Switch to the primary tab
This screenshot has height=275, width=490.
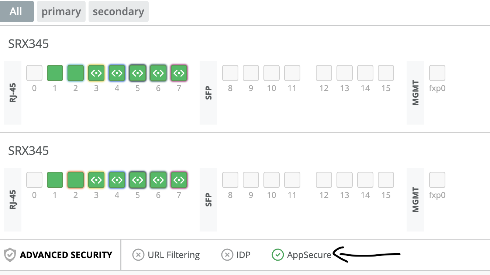pyautogui.click(x=61, y=11)
